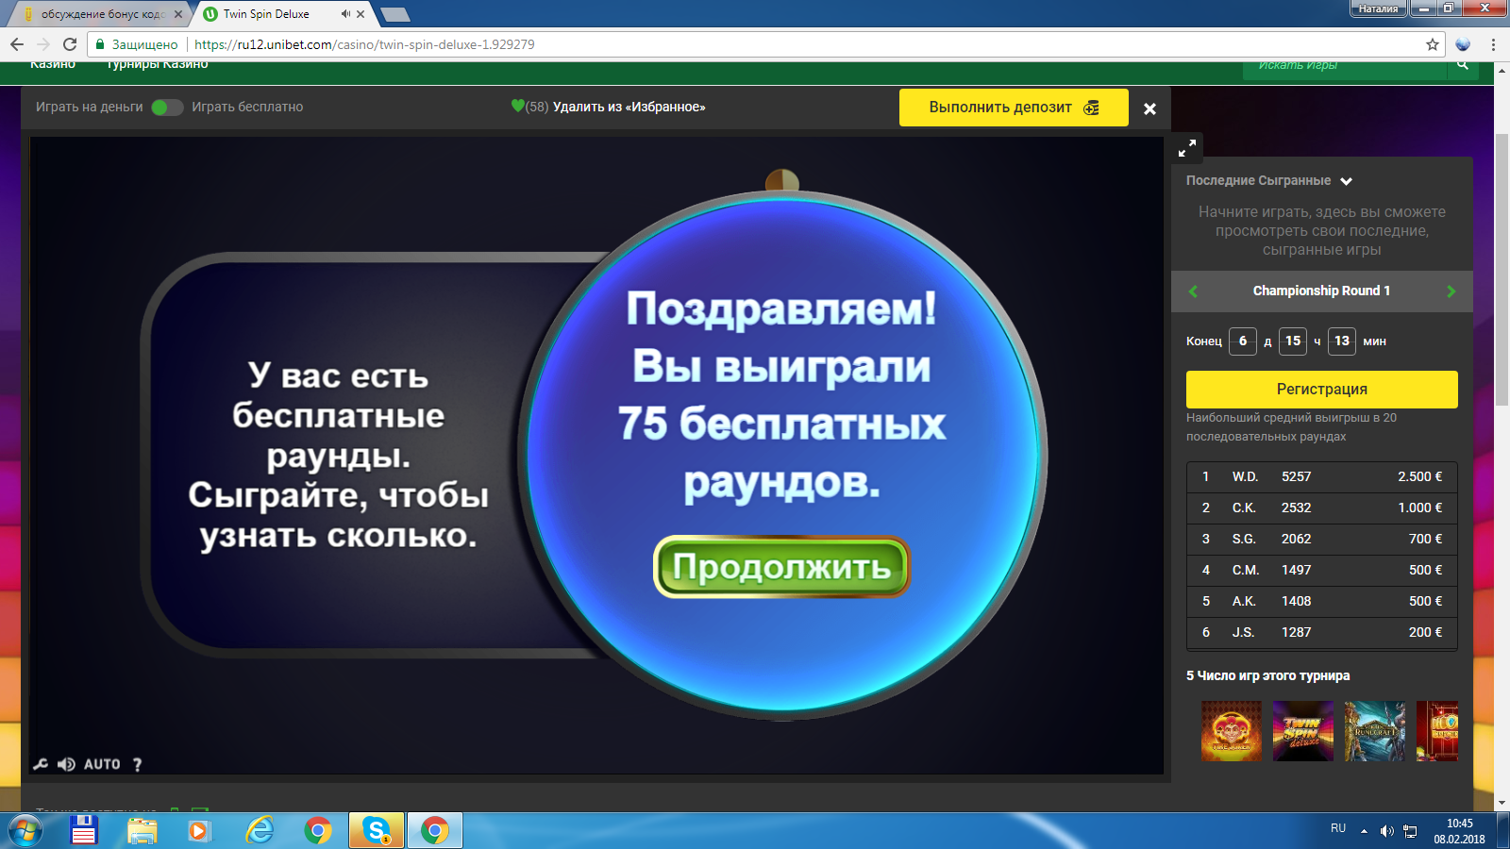Click leaderboard row 1 W.D.
This screenshot has width=1510, height=849.
click(x=1322, y=477)
